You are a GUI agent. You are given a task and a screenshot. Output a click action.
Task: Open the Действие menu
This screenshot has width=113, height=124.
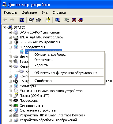click(29, 12)
